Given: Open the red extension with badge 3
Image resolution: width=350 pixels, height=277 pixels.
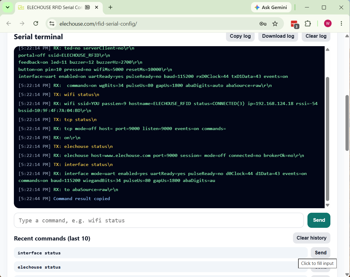Looking at the screenshot, I should coord(295,24).
